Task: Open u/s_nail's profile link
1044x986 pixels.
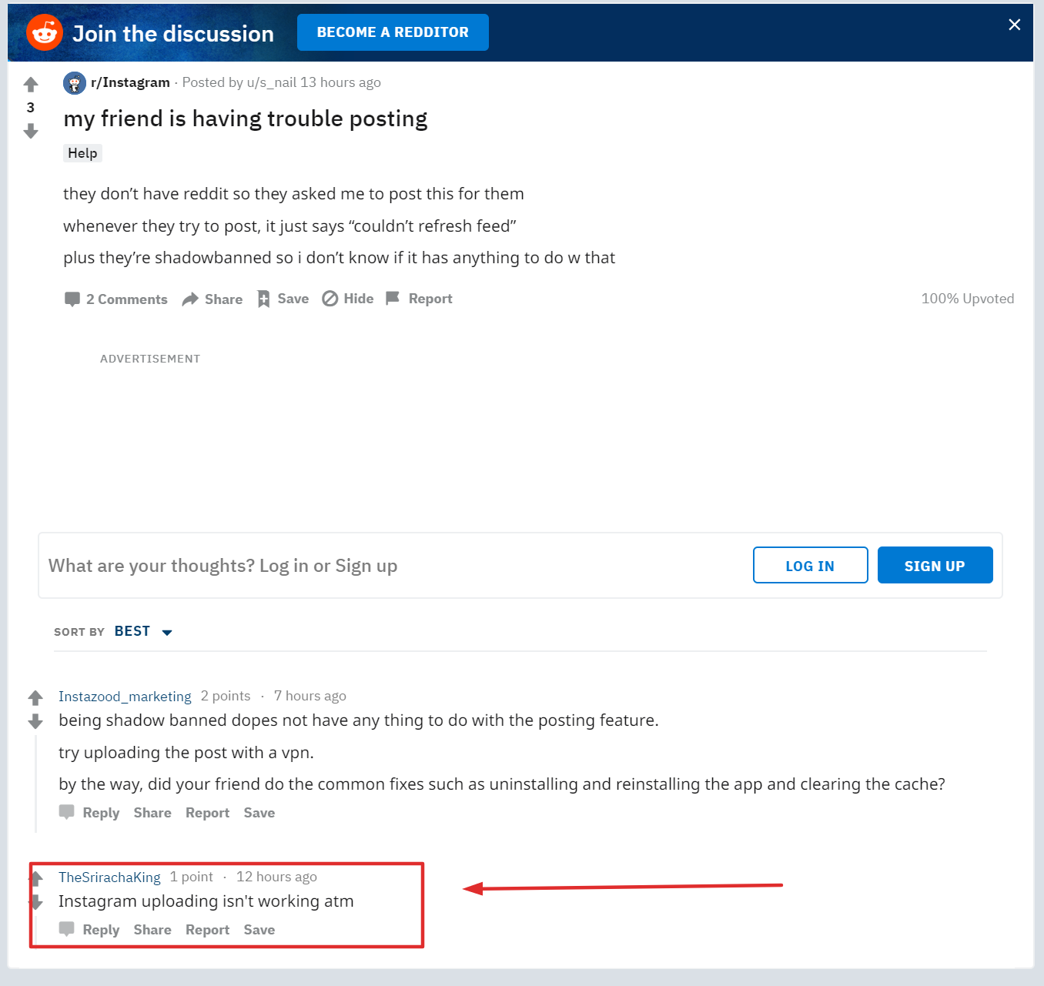Action: tap(272, 82)
